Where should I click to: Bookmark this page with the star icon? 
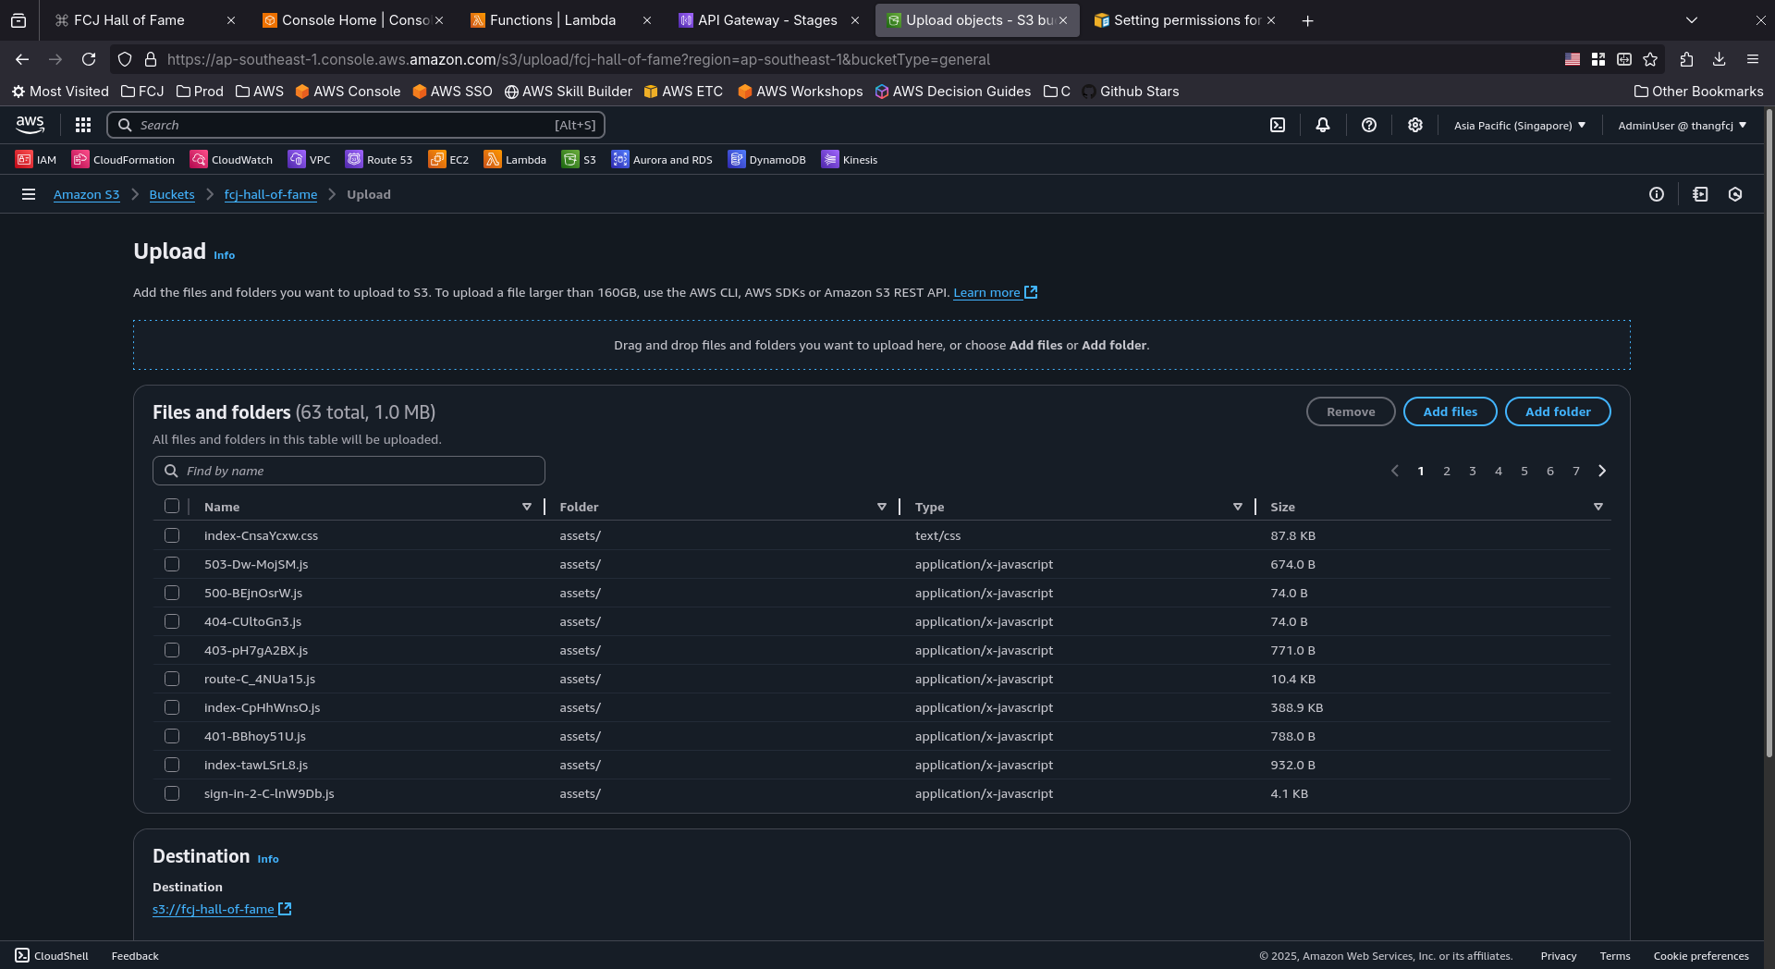pos(1650,59)
